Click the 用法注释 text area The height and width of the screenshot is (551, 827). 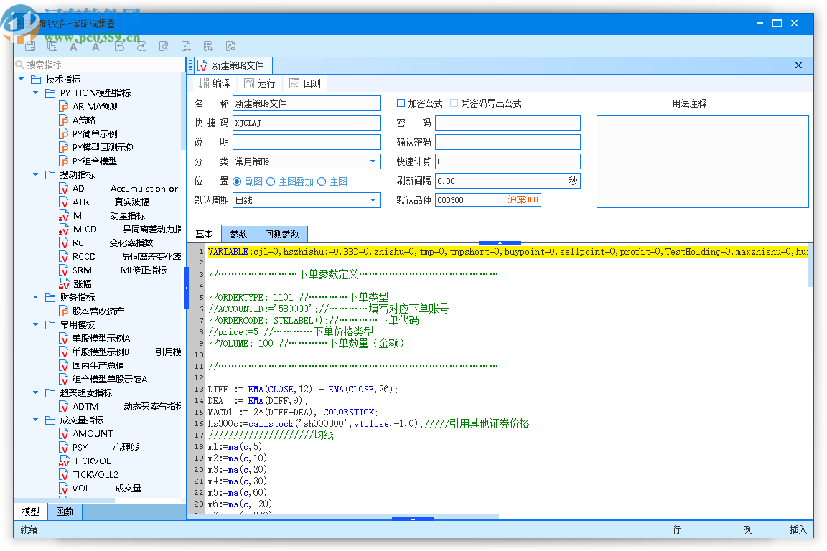pyautogui.click(x=703, y=162)
